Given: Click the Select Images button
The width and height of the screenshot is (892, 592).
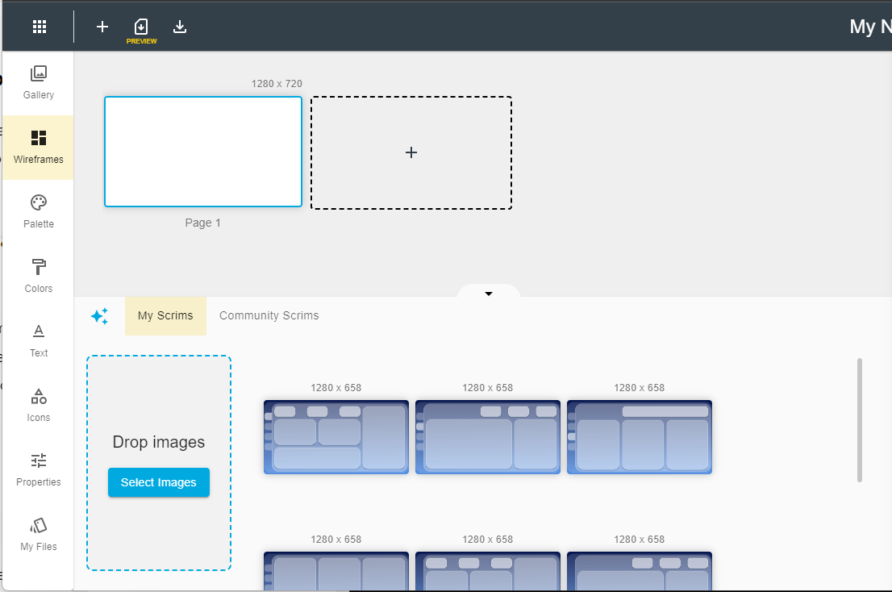Looking at the screenshot, I should 158,482.
